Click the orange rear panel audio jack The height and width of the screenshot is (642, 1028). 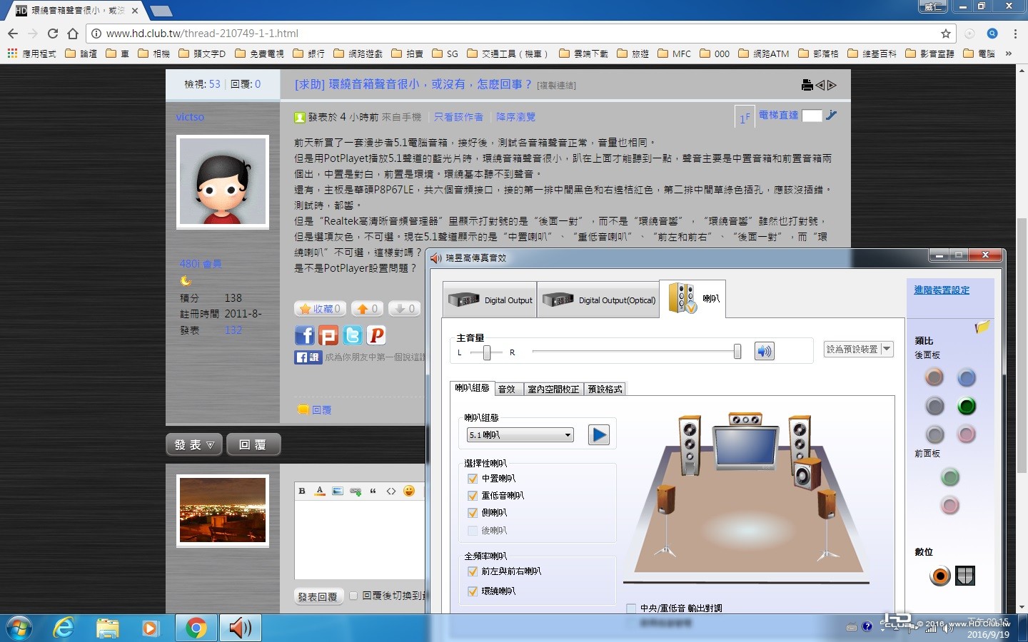click(x=934, y=377)
